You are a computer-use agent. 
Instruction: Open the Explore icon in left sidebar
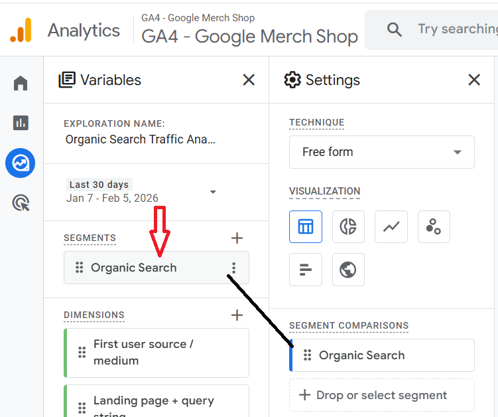[x=21, y=163]
